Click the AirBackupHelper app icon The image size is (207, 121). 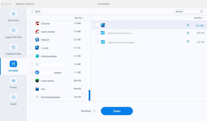pos(37,56)
